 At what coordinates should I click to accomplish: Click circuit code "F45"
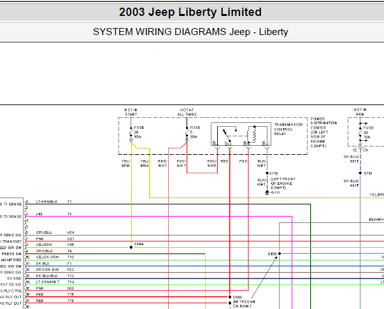[x=71, y=245]
